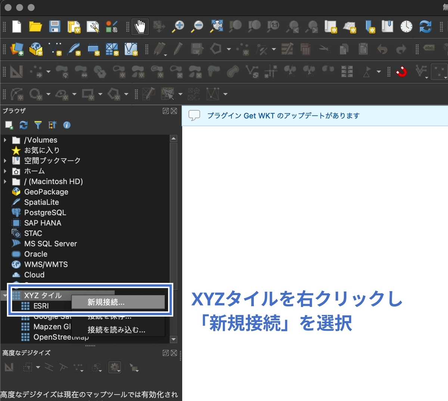This screenshot has height=401, width=448.
Task: Expand the / (Macintosh HD) node
Action: [5, 182]
